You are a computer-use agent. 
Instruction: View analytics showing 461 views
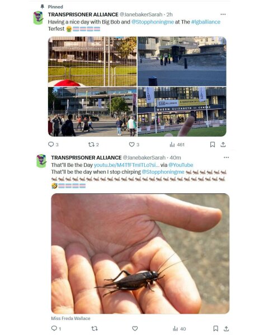pyautogui.click(x=177, y=145)
